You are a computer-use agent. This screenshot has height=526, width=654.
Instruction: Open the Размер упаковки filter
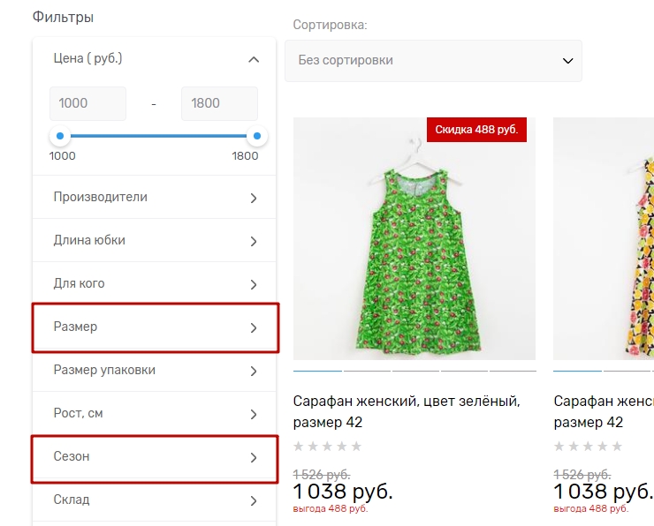click(155, 371)
